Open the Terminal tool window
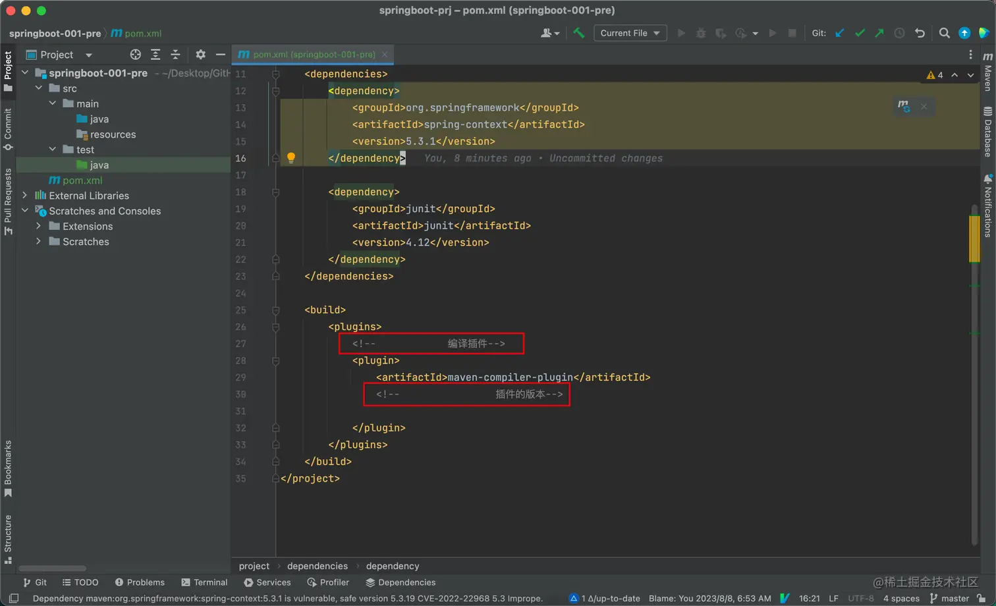Screen dimensions: 996x606 pyautogui.click(x=204, y=582)
